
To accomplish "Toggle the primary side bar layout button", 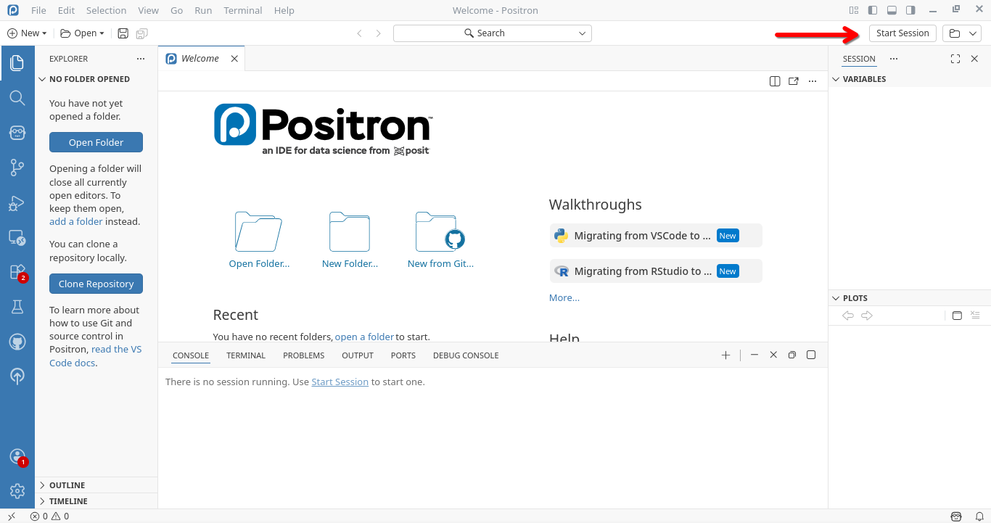I will (873, 10).
